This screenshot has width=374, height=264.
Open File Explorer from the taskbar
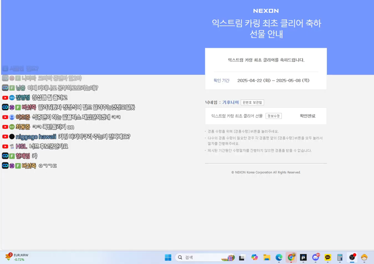[266, 257]
